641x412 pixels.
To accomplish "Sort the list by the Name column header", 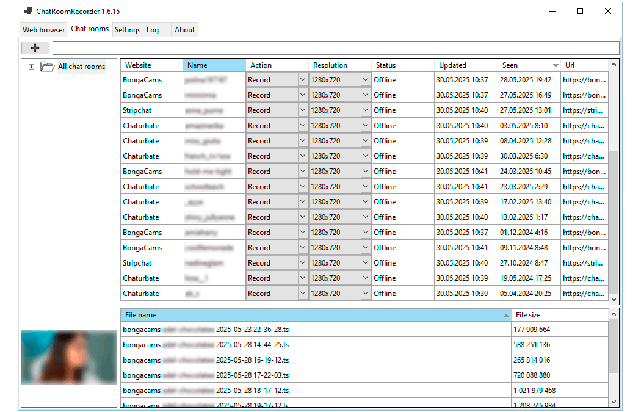I will 214,65.
